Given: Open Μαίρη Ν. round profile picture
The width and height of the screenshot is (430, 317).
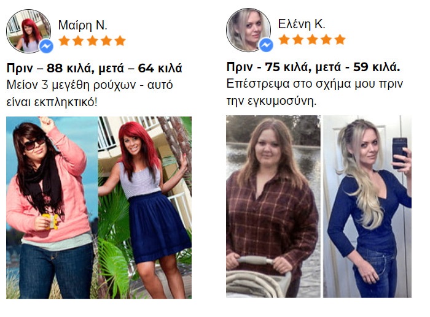Looking at the screenshot, I should 28,31.
